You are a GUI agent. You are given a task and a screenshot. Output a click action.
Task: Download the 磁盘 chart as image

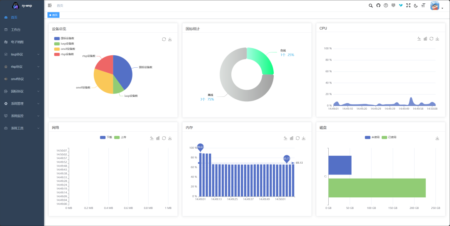coord(437,138)
